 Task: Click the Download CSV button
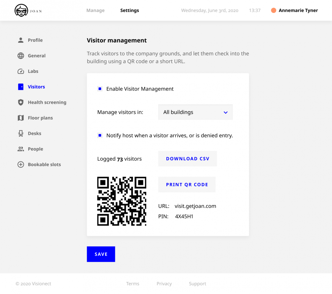pos(188,159)
